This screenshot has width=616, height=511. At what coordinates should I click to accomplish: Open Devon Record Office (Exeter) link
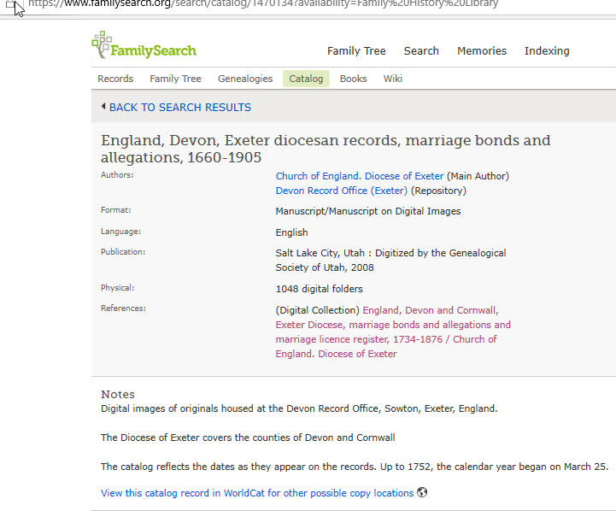(x=342, y=191)
